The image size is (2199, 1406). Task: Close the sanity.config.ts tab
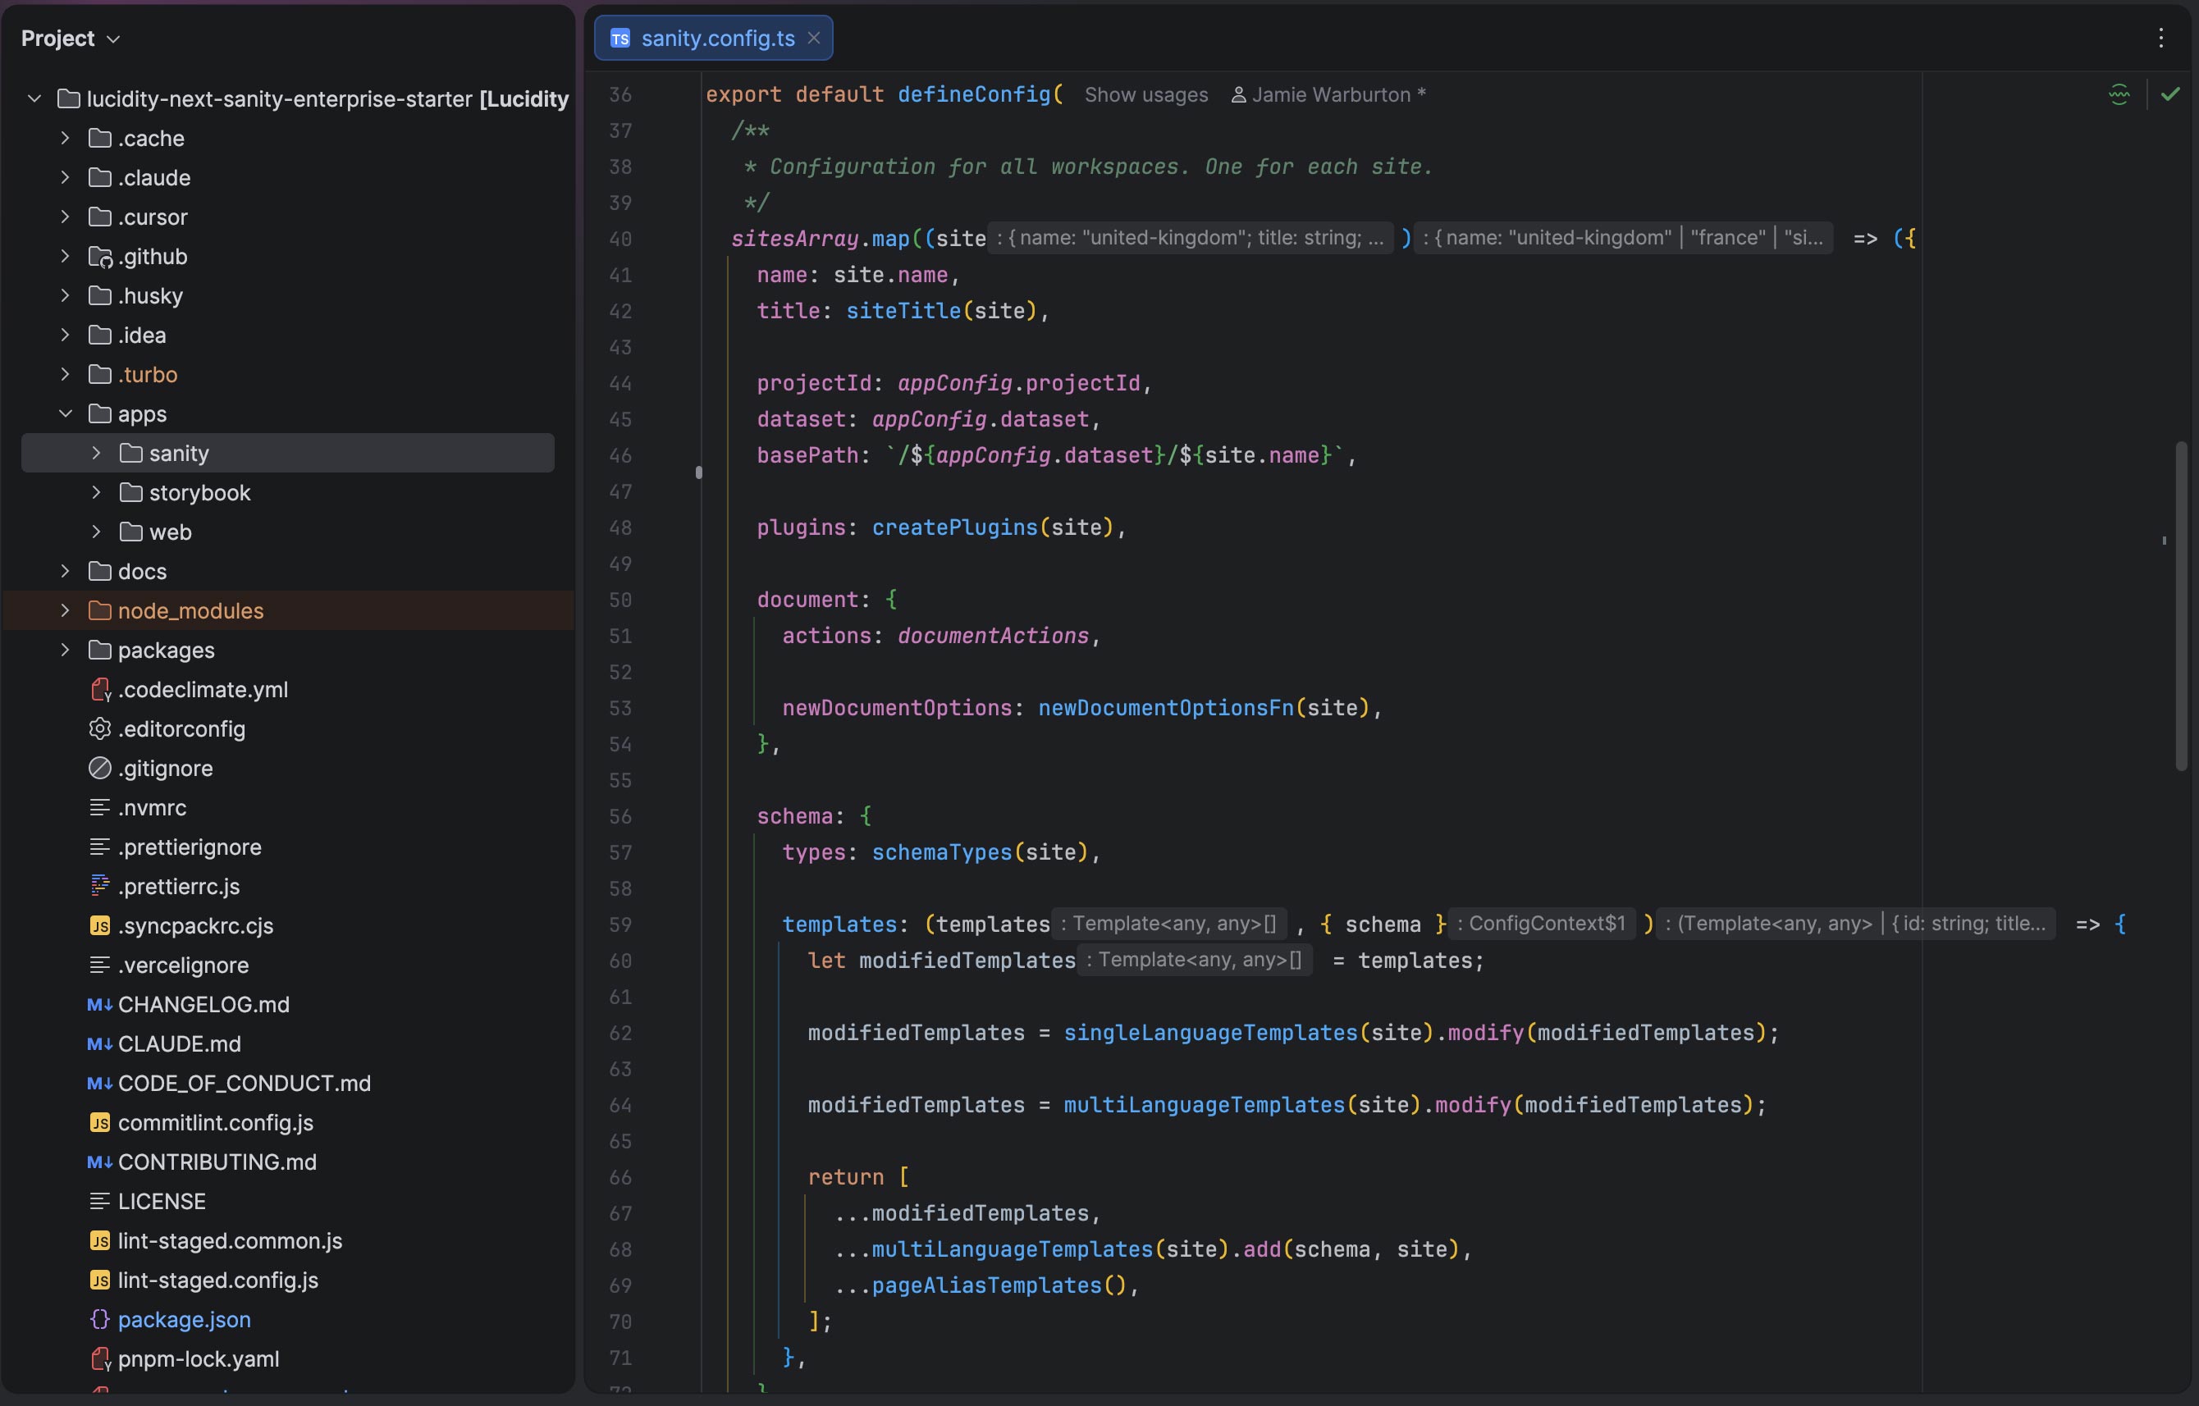pyautogui.click(x=814, y=39)
